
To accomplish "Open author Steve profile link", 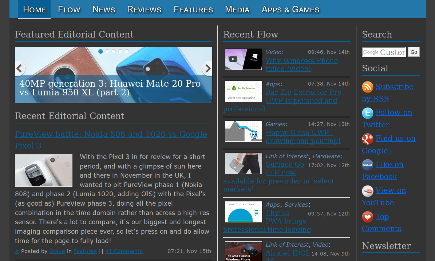I will point(57,251).
